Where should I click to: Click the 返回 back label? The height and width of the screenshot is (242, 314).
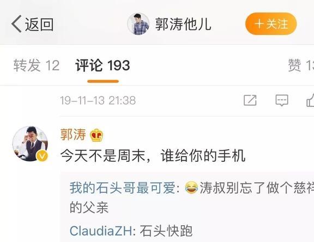(x=39, y=25)
